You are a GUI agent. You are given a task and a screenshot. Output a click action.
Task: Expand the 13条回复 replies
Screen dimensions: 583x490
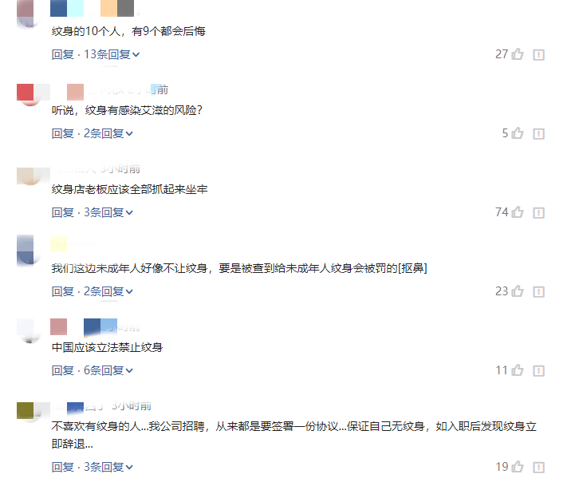pyautogui.click(x=112, y=54)
